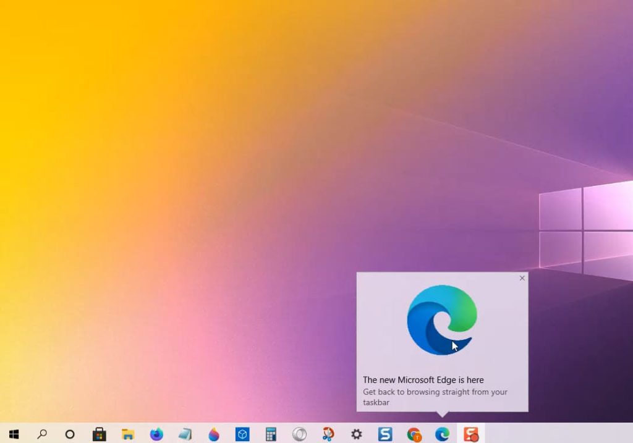Open Google Chrome with profile badge
Viewport: 633px width, 443px height.
[x=414, y=434]
